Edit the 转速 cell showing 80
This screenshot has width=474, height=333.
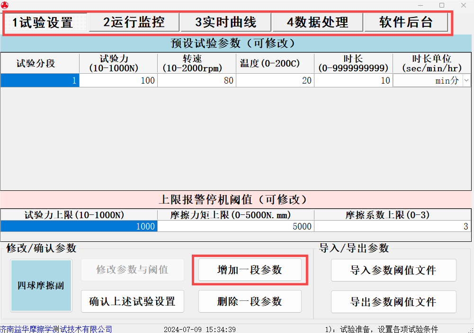tap(197, 81)
